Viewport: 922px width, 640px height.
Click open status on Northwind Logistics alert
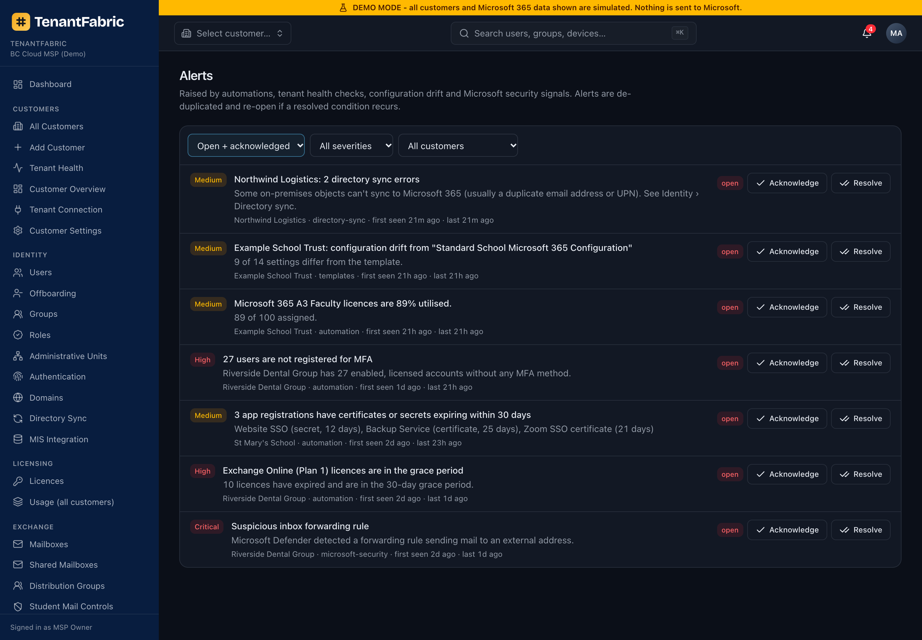click(x=730, y=183)
